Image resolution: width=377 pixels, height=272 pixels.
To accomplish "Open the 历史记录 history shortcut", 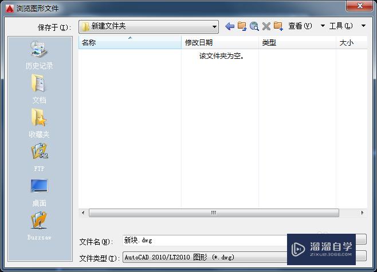I will point(39,55).
